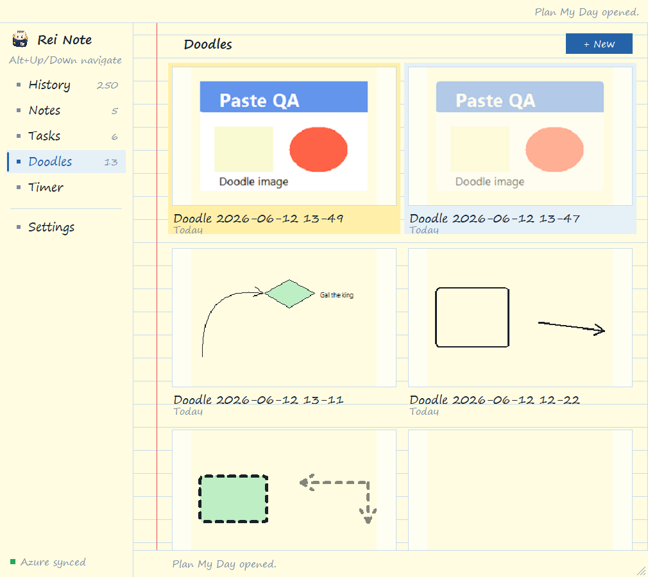
Task: Go to the Tasks section
Action: pos(67,136)
